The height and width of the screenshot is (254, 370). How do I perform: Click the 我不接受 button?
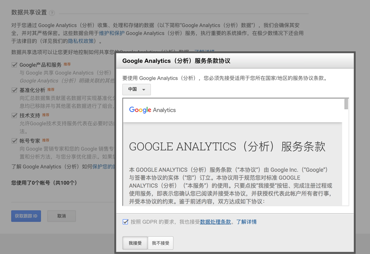point(160,243)
